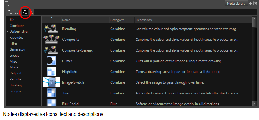Click the Name column header

point(85,20)
